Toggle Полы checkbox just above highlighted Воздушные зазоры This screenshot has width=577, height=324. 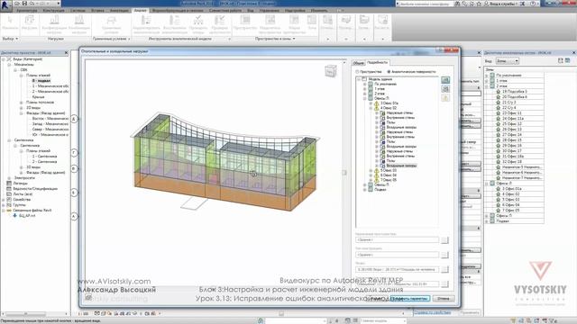382,161
